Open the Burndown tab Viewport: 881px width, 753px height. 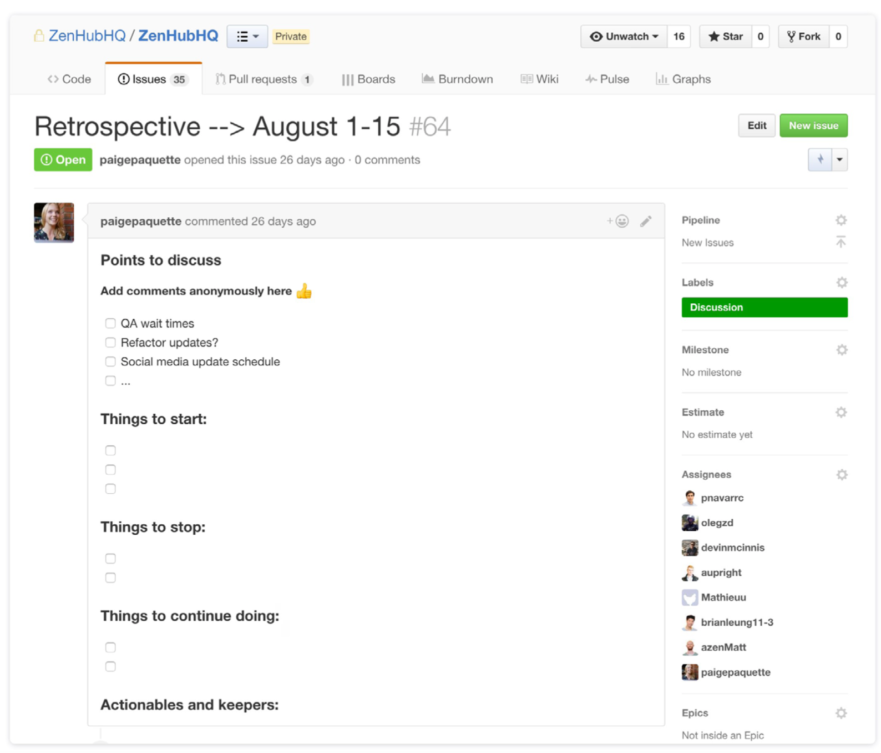[457, 79]
